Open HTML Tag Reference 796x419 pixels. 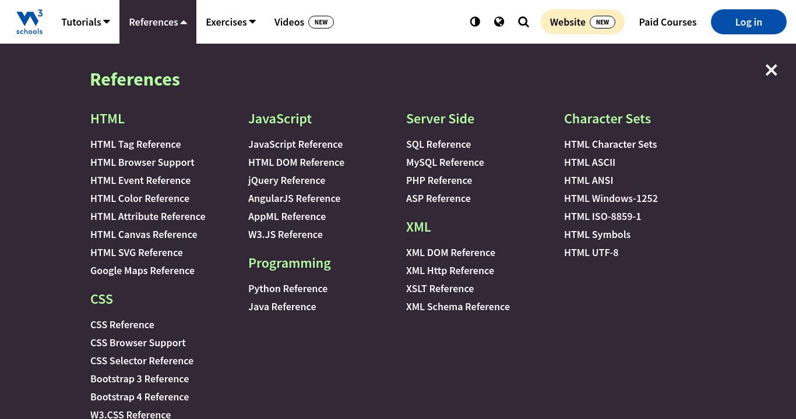point(135,144)
